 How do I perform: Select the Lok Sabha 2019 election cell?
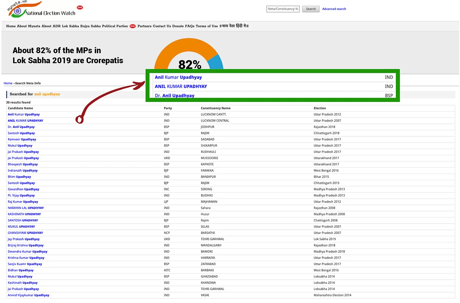[325, 239]
